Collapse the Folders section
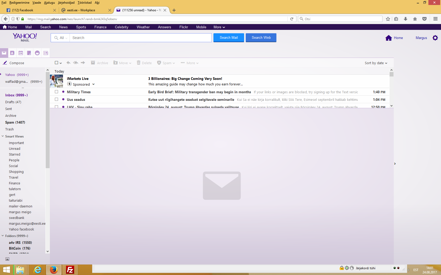This screenshot has width=441, height=275. pyautogui.click(x=3, y=236)
